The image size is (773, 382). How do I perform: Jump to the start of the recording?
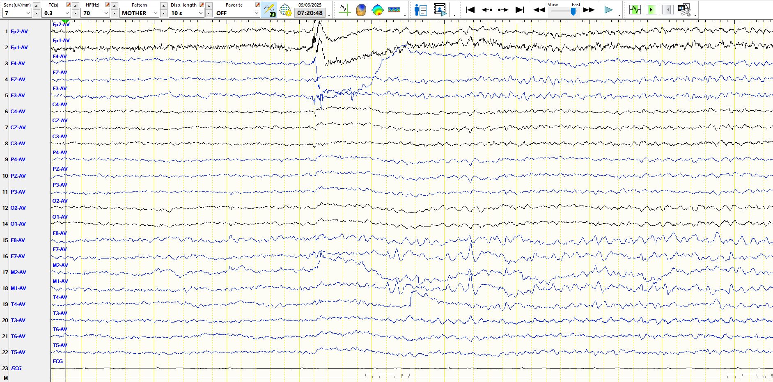tap(470, 10)
